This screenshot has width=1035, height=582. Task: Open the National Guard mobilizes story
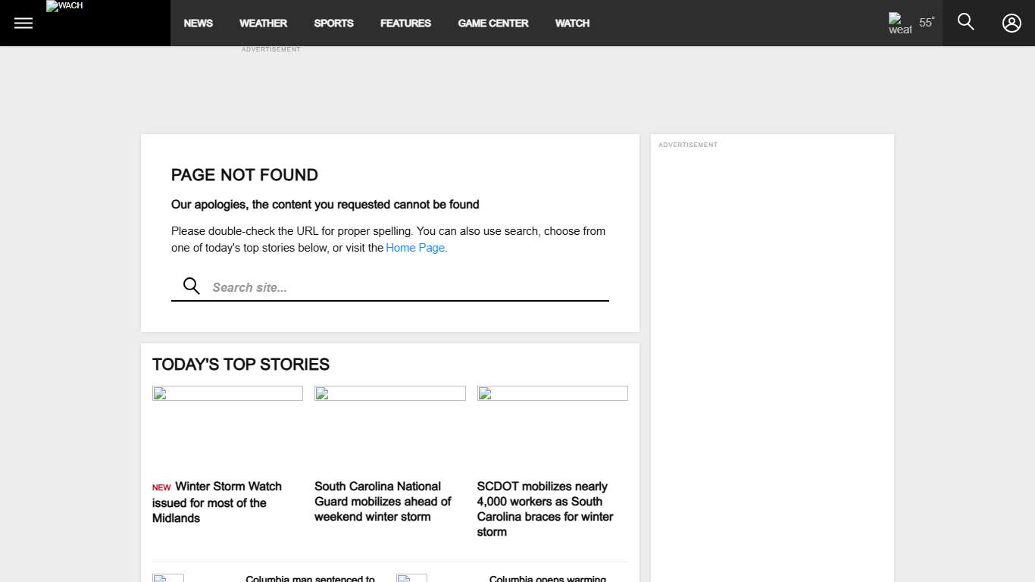pos(383,501)
